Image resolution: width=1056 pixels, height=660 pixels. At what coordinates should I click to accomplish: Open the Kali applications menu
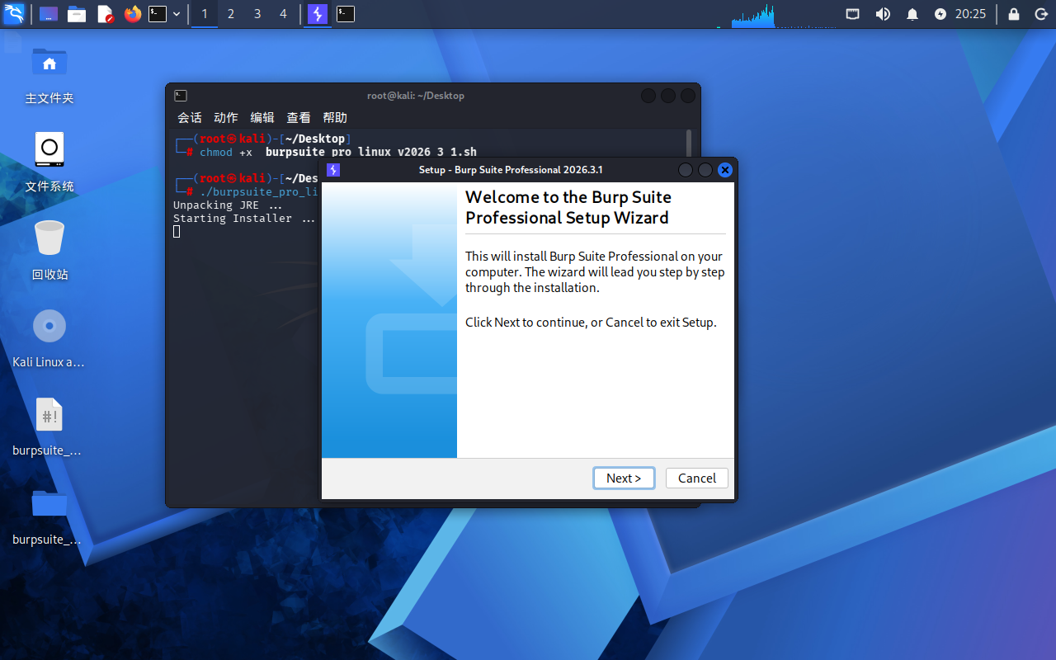tap(14, 14)
